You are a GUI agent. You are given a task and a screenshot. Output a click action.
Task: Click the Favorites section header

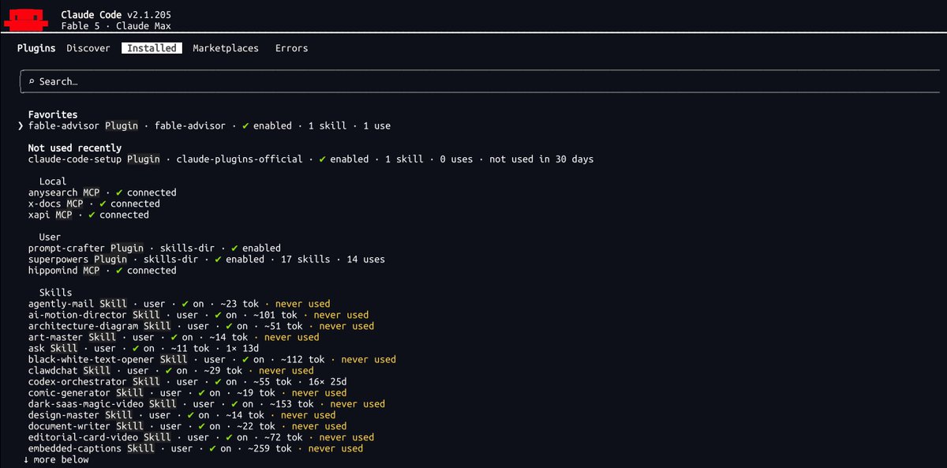[x=53, y=114]
